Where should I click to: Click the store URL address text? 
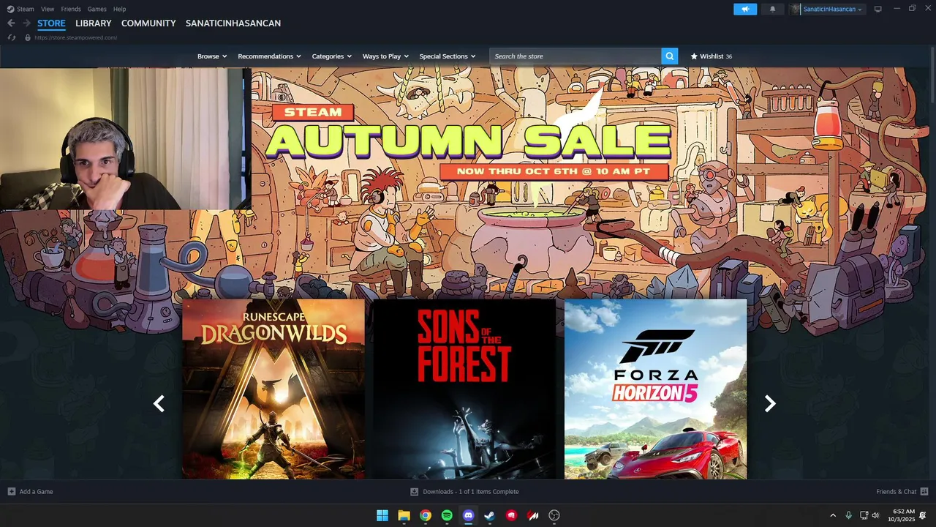76,37
